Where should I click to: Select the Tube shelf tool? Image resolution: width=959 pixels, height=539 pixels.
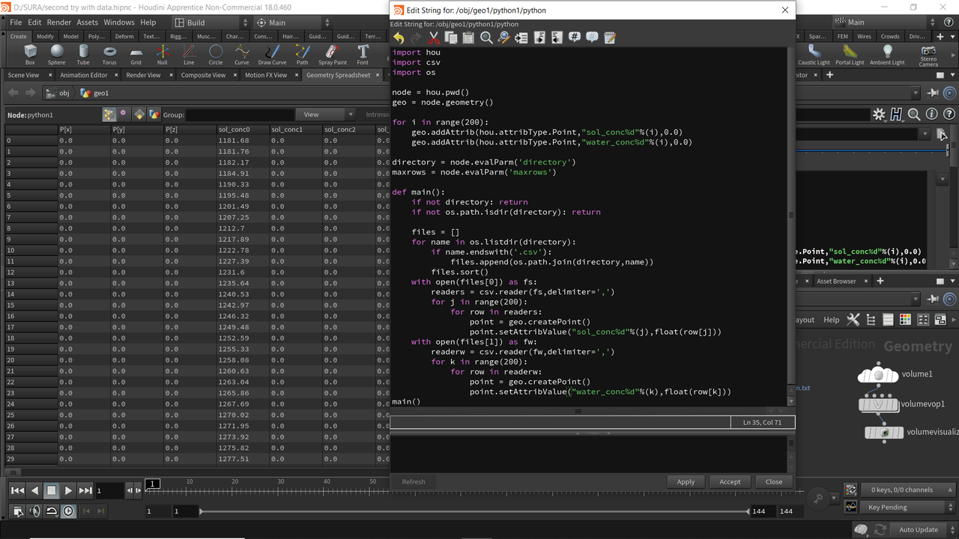point(83,55)
